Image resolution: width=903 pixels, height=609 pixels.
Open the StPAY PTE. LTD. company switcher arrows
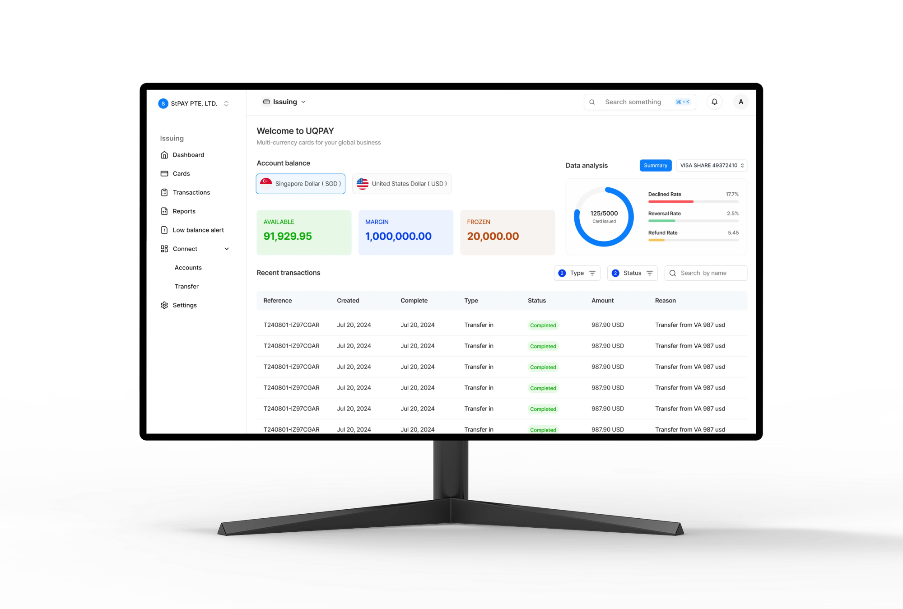[226, 103]
